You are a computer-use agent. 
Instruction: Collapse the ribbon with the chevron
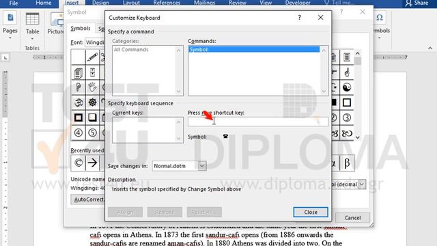(430, 49)
